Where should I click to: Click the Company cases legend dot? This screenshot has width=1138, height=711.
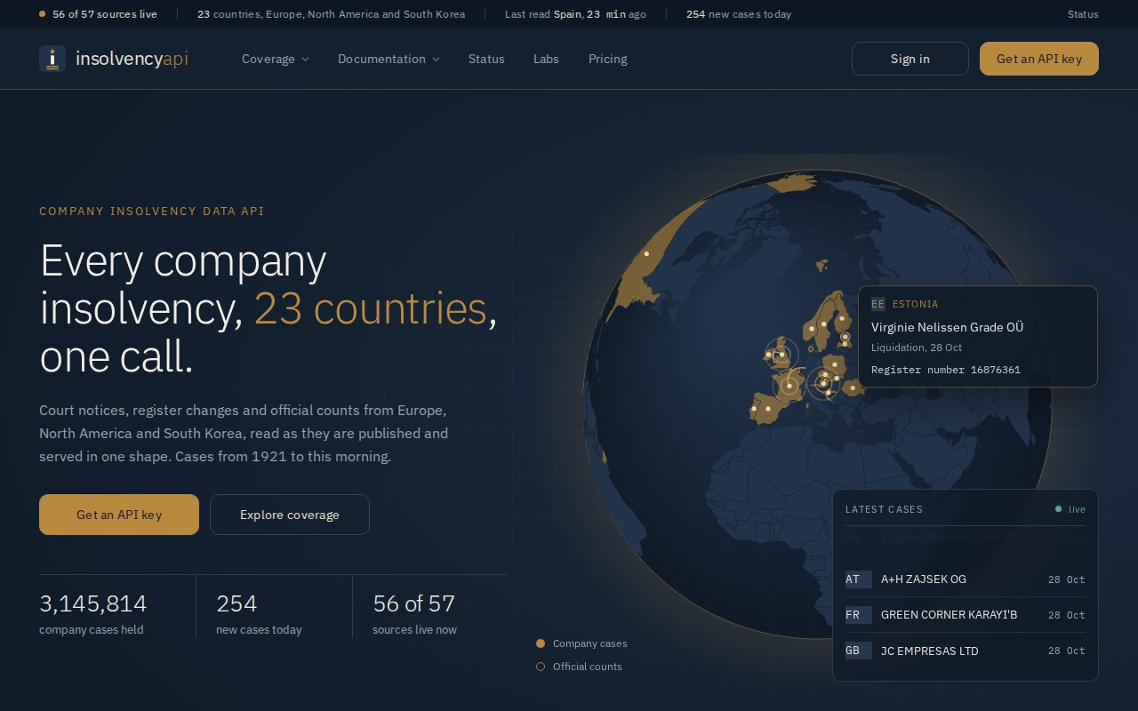[540, 643]
